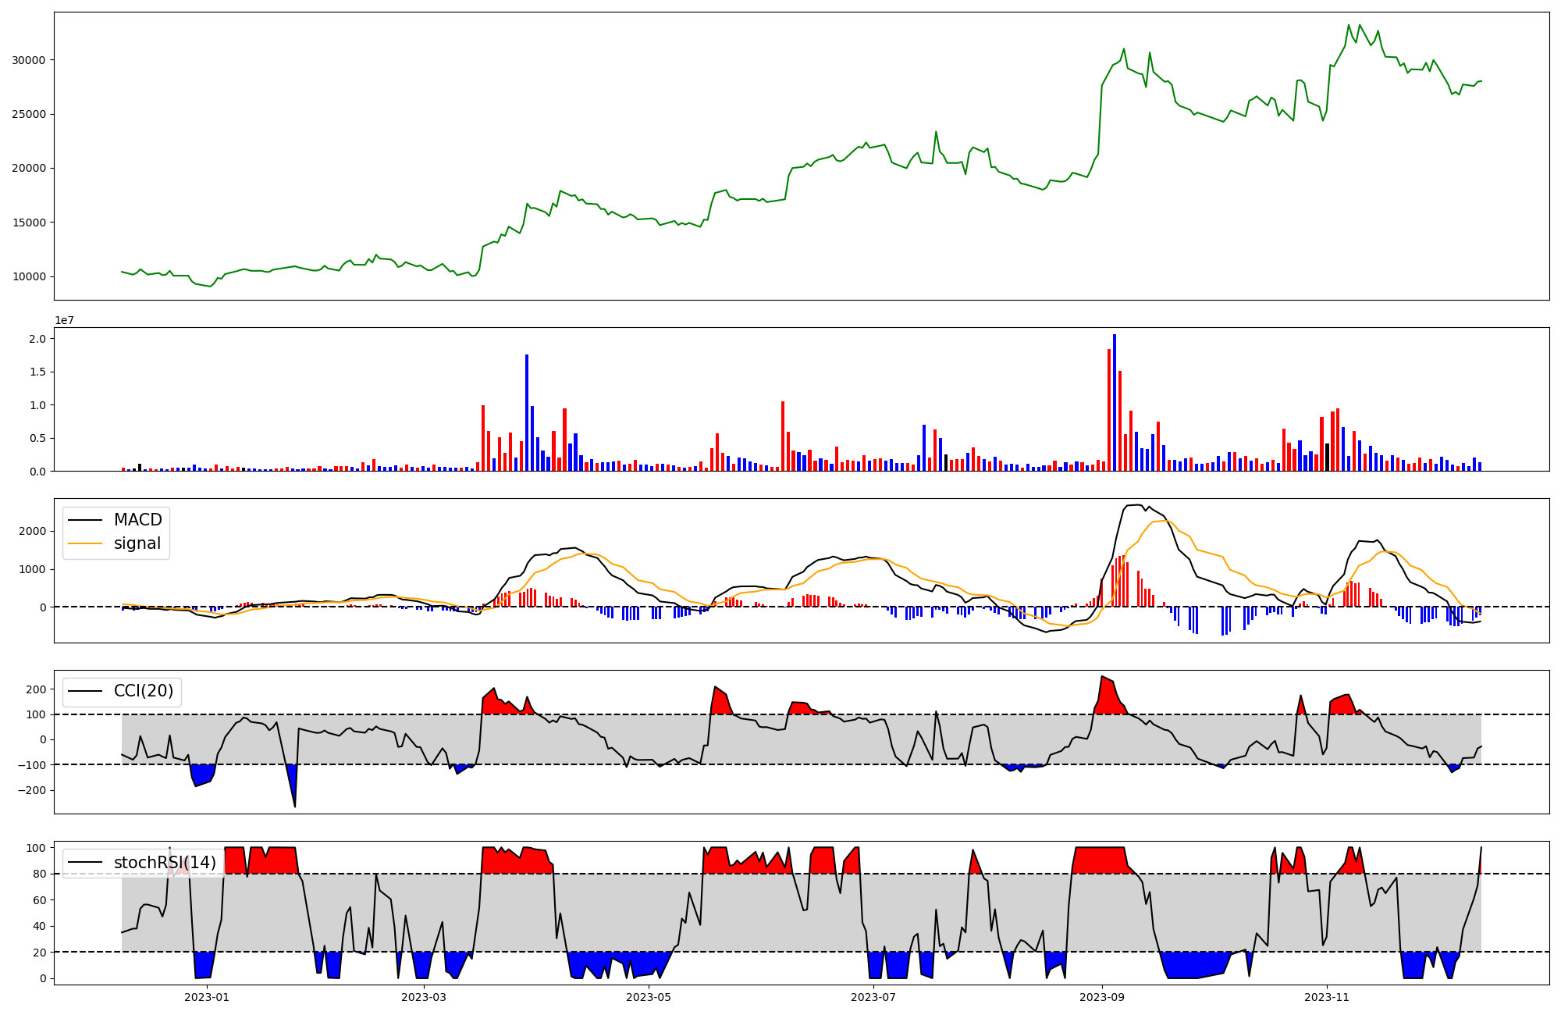Click the 10000 price axis tick label
This screenshot has height=1015, width=1561.
point(28,276)
